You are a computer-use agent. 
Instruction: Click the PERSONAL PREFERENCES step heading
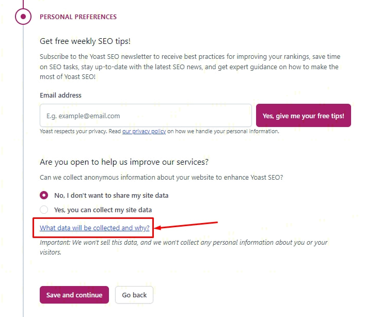[78, 17]
